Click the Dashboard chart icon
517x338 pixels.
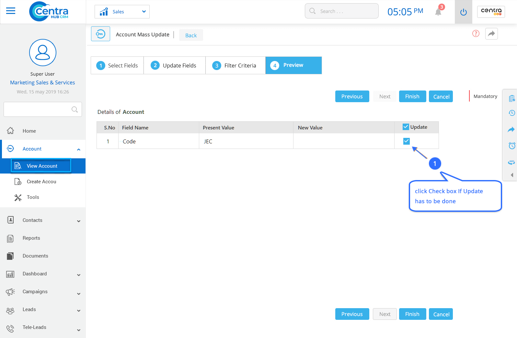click(x=10, y=274)
